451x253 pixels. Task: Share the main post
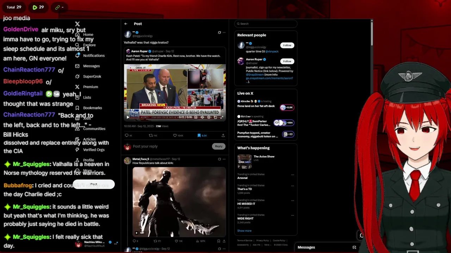tap(223, 135)
